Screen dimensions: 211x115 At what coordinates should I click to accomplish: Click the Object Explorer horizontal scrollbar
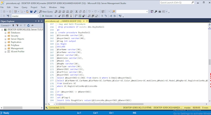click(x=13, y=108)
